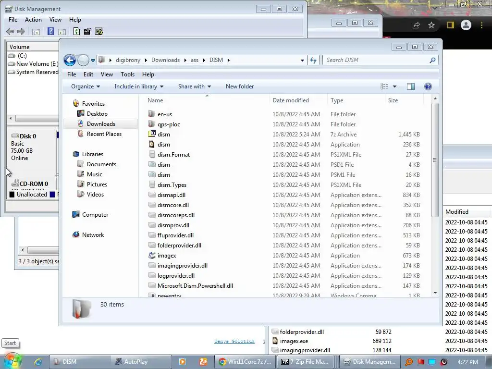Image resolution: width=492 pixels, height=369 pixels.
Task: Select (C:) volume in Disk Management
Action: pos(22,56)
